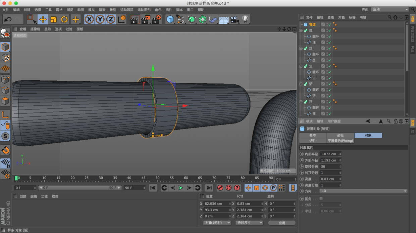416x233 pixels.
Task: Jump to the animation start
Action: (x=153, y=188)
